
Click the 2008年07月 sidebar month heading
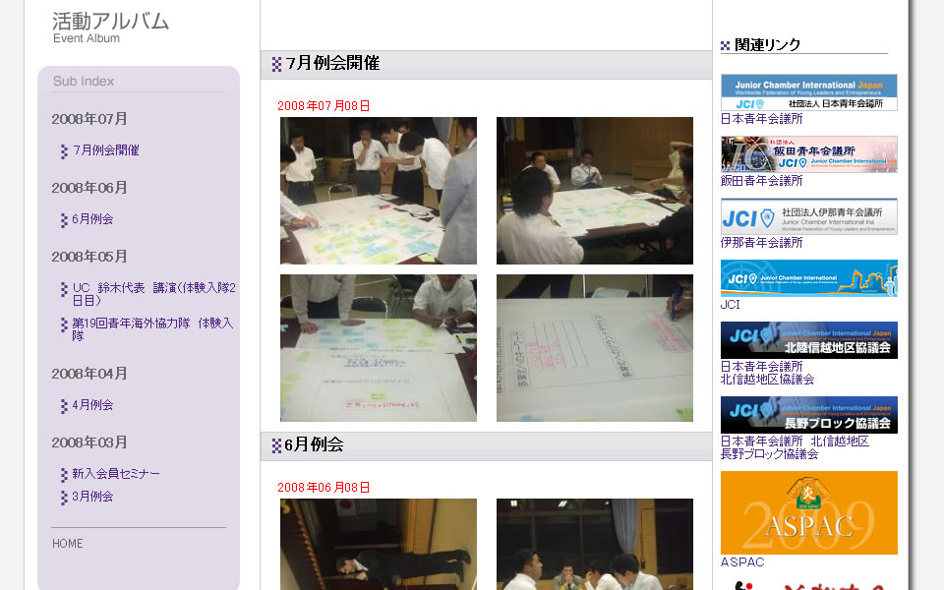tap(89, 119)
